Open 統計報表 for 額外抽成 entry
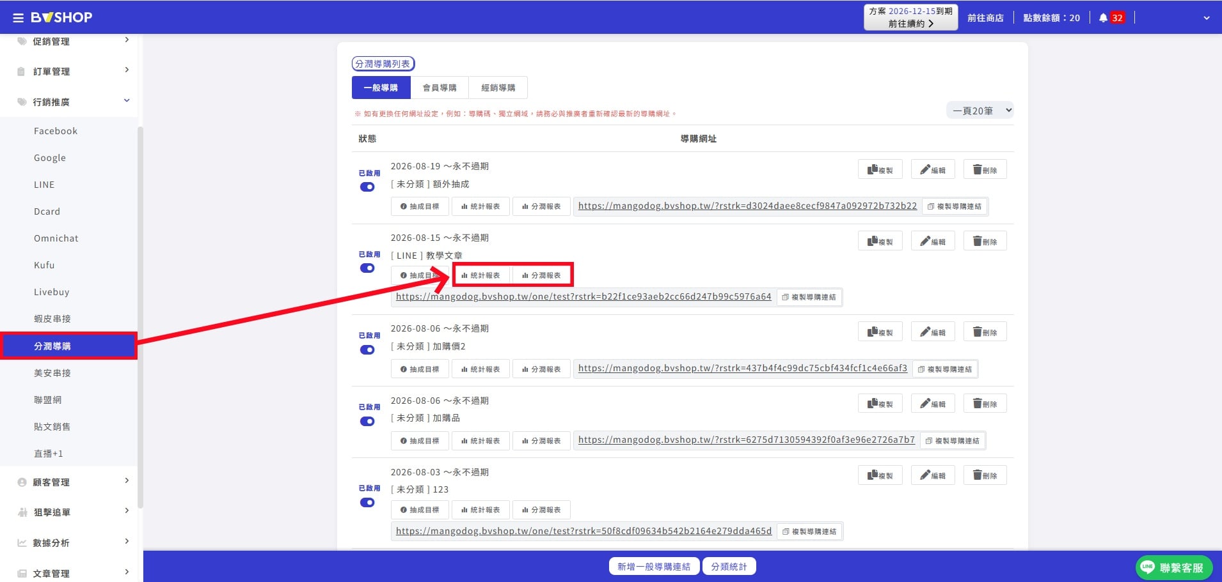The width and height of the screenshot is (1222, 582). (480, 206)
